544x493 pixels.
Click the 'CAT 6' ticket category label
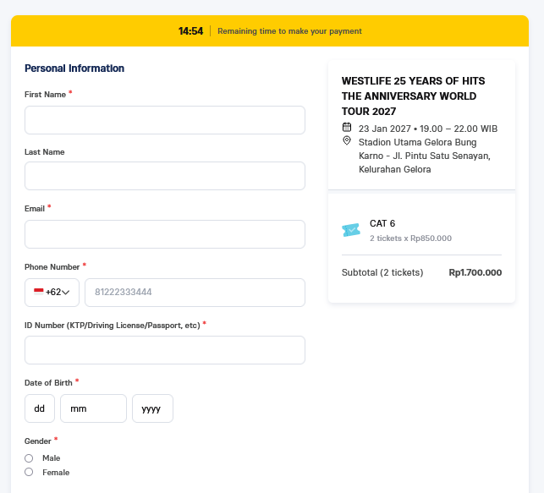click(382, 223)
